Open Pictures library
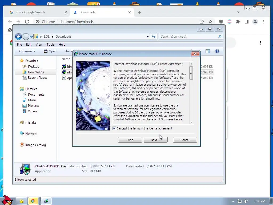 (x=34, y=105)
